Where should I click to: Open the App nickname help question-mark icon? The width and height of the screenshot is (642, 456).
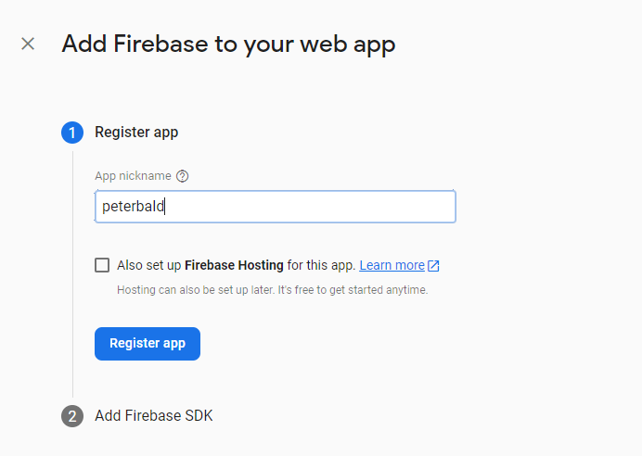[x=182, y=176]
